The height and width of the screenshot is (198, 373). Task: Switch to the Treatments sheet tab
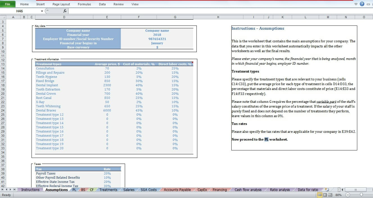[x=108, y=190]
